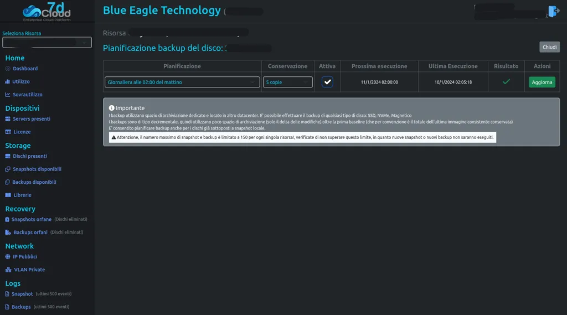View Backups logs ultimi 500 eventi
The height and width of the screenshot is (315, 567).
coord(37,307)
